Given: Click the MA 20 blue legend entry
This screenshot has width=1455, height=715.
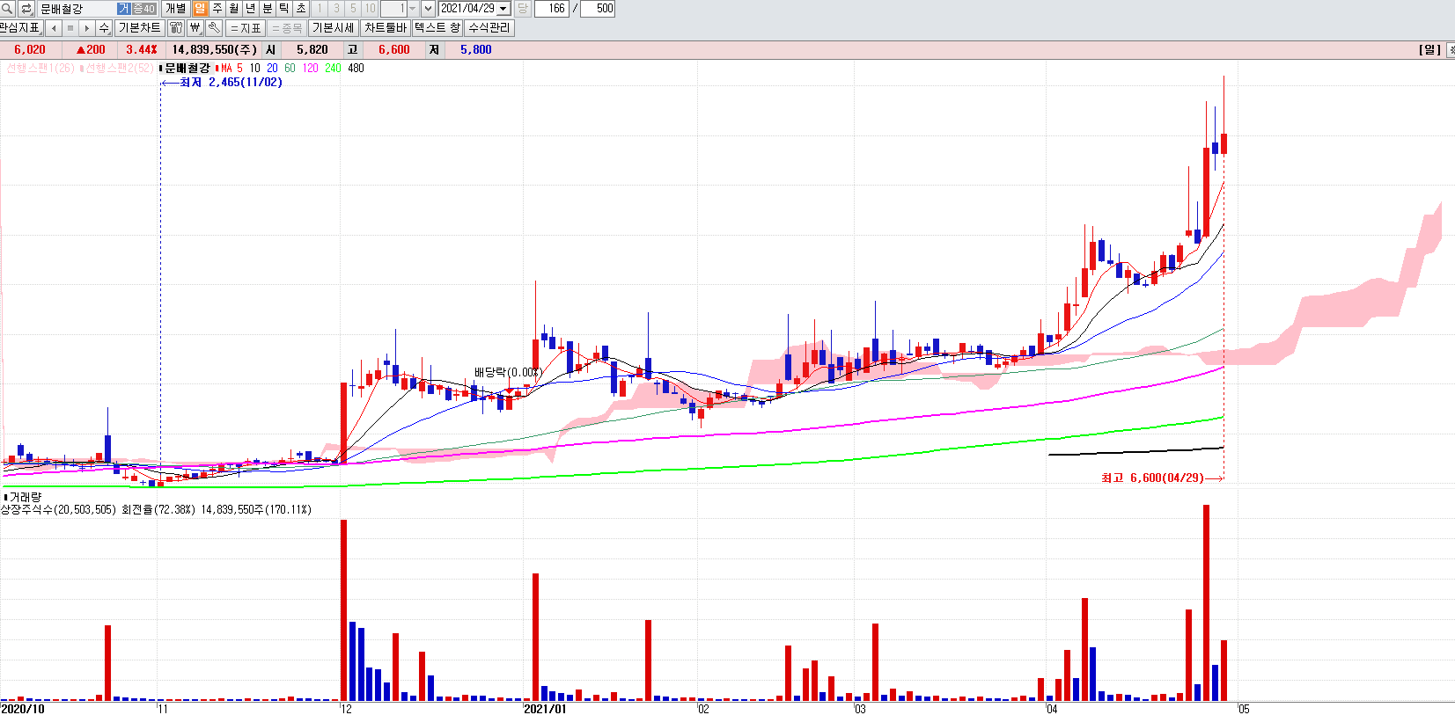Looking at the screenshot, I should pyautogui.click(x=272, y=68).
